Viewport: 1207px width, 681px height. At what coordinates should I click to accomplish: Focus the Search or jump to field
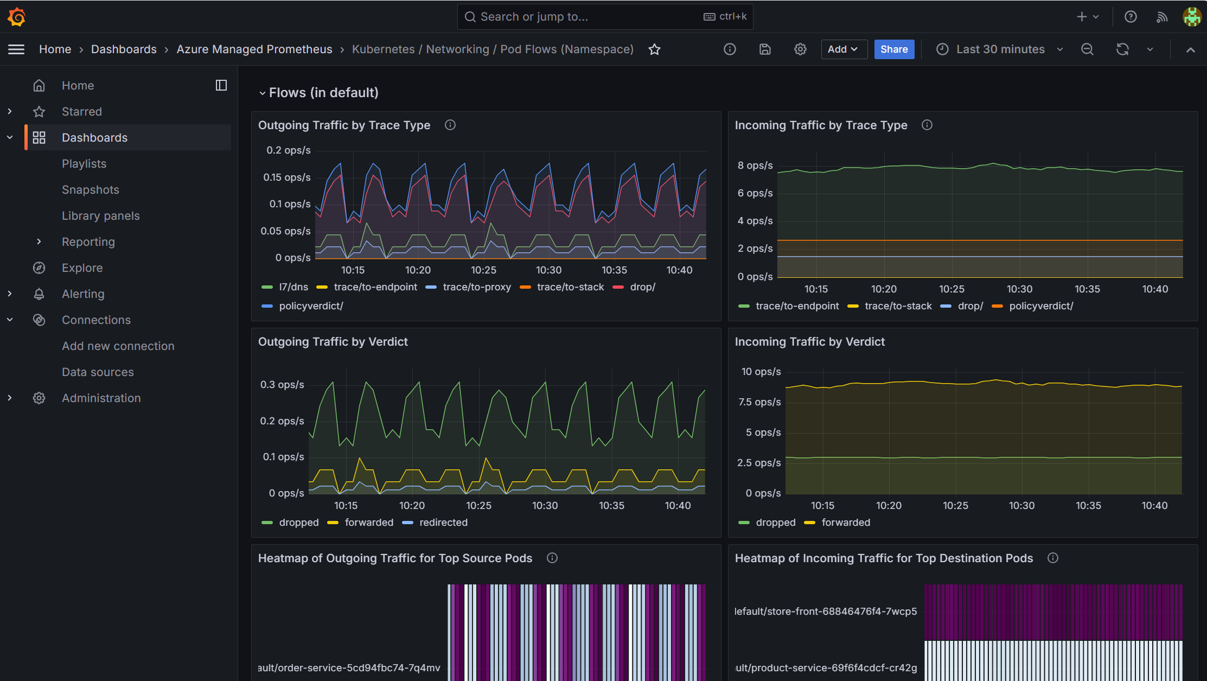point(605,17)
